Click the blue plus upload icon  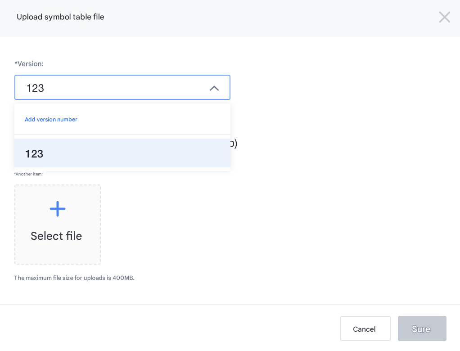pos(58,209)
